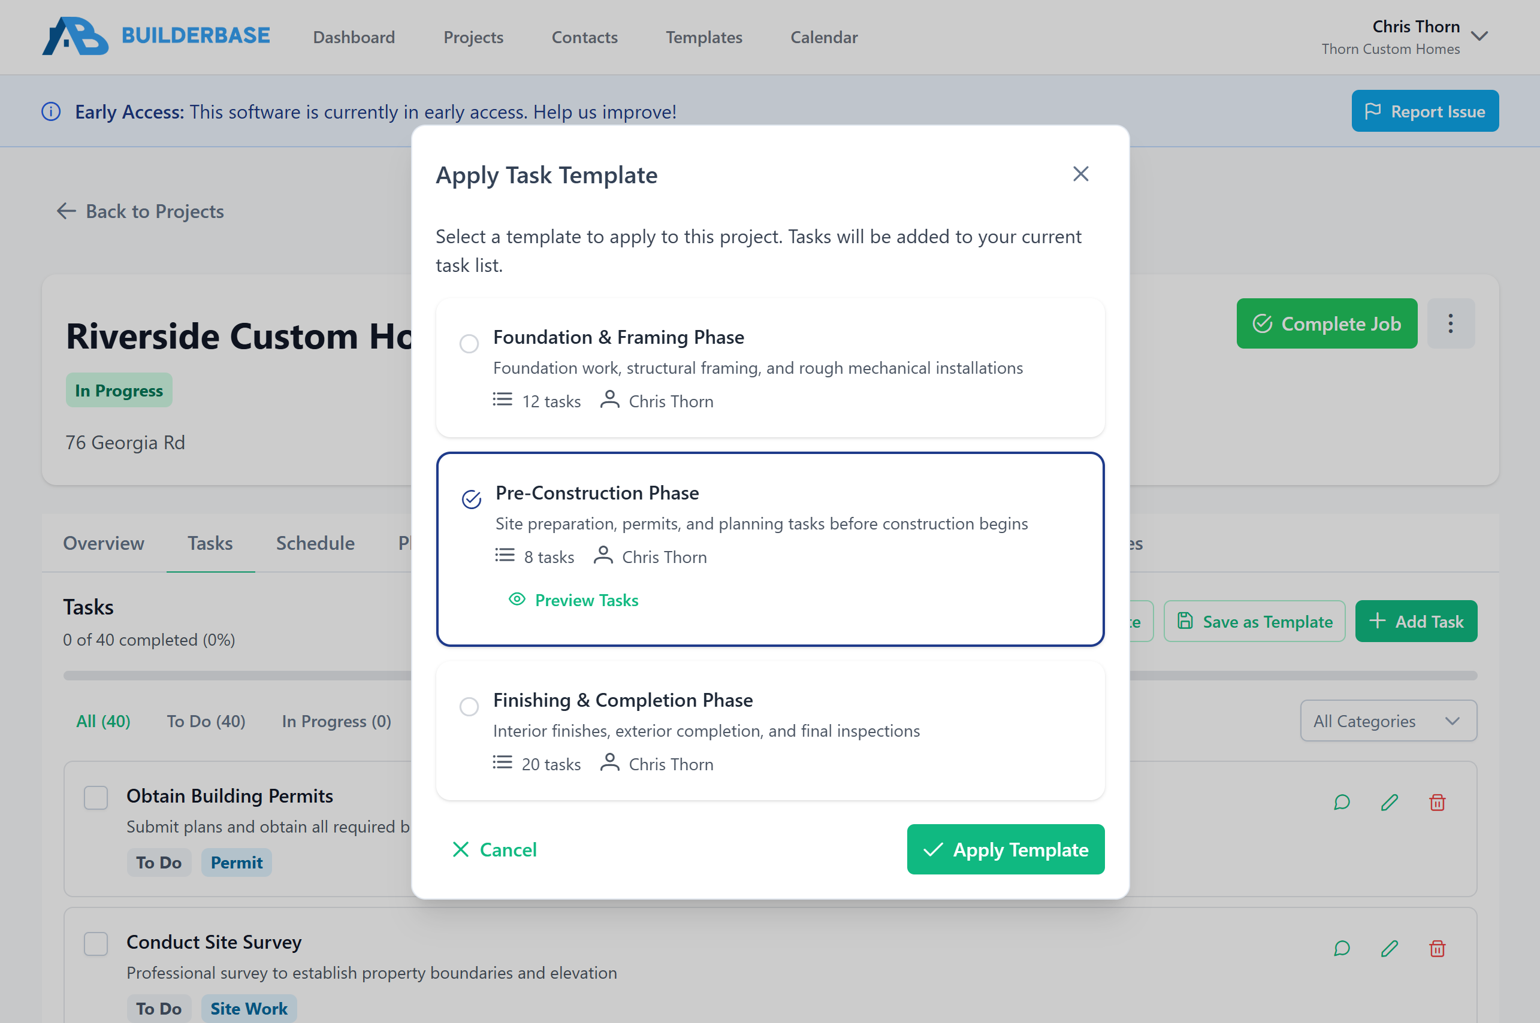Image resolution: width=1540 pixels, height=1023 pixels.
Task: Click the edit pencil for Conduct Site Survey
Action: [1389, 948]
